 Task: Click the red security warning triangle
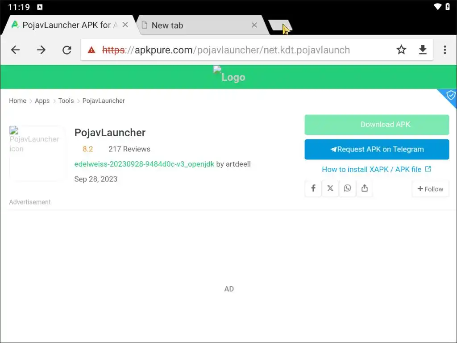coord(91,50)
